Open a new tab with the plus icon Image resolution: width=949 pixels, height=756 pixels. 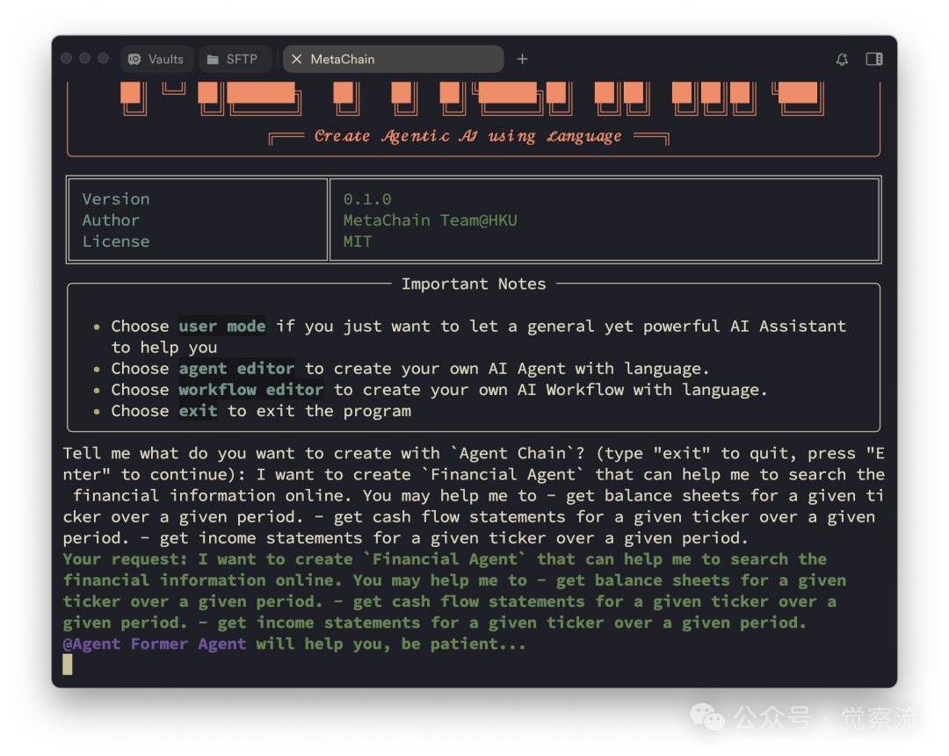pos(522,60)
